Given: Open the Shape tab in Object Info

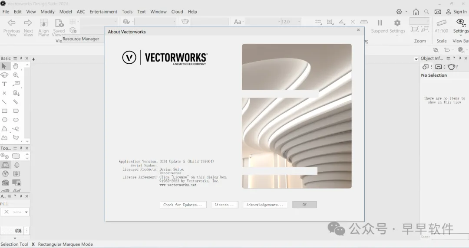Looking at the screenshot, I should click(425, 67).
